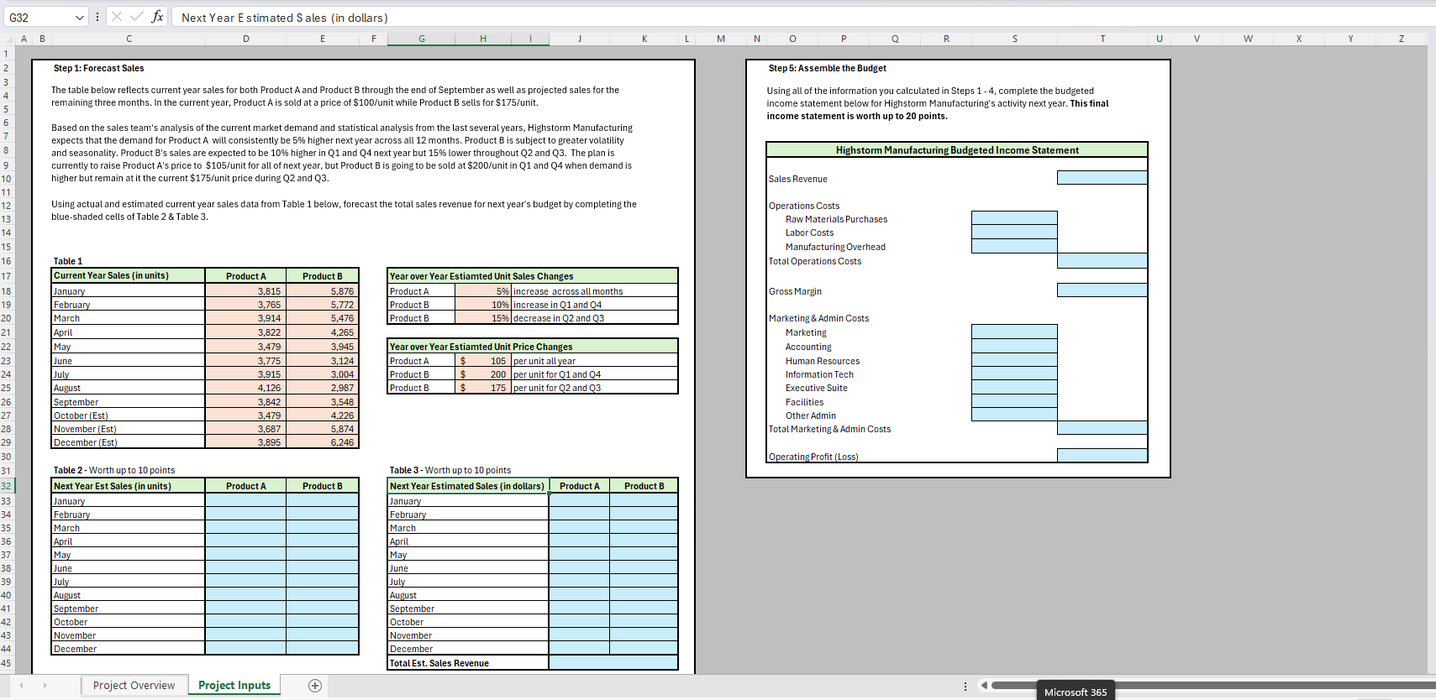Select blue cell beside Total Est. Sales Revenue
1436x700 pixels.
tap(613, 663)
